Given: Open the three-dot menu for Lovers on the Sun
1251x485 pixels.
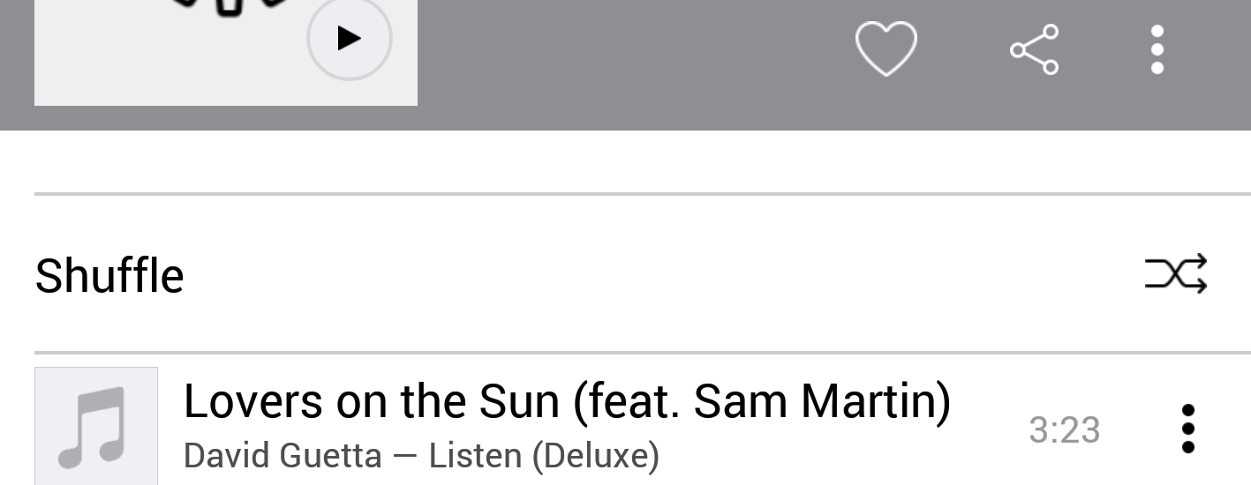Looking at the screenshot, I should coord(1187,429).
